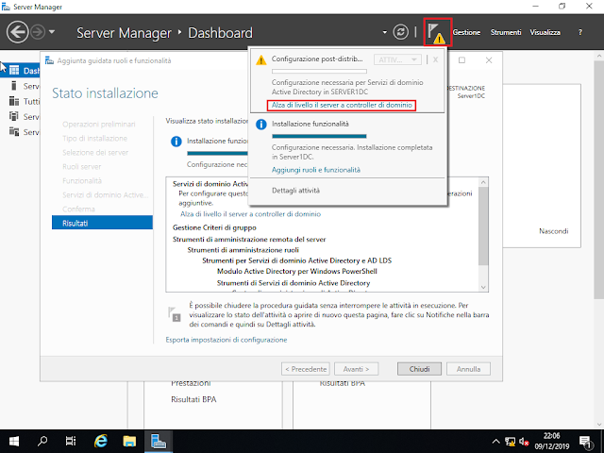The height and width of the screenshot is (453, 604).
Task: Click 'Risultati BPA' in the left dashboard tile
Action: pyautogui.click(x=193, y=399)
